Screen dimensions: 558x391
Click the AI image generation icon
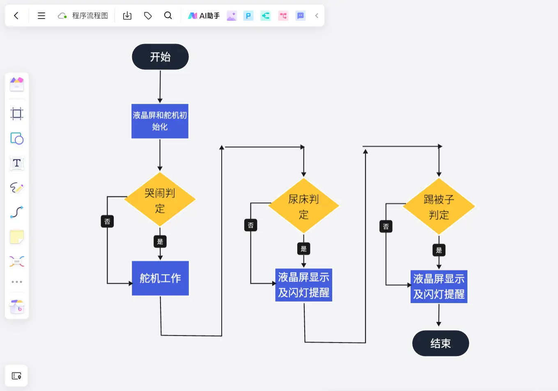point(232,16)
